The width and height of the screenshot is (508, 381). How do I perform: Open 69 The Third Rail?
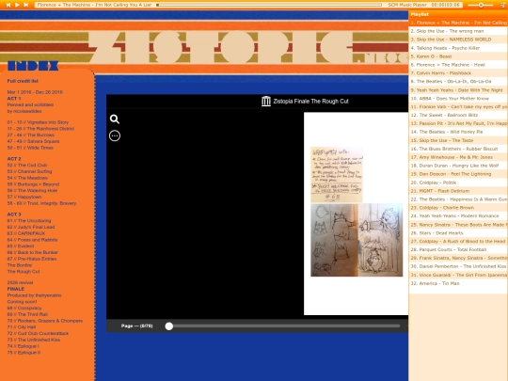[27, 314]
